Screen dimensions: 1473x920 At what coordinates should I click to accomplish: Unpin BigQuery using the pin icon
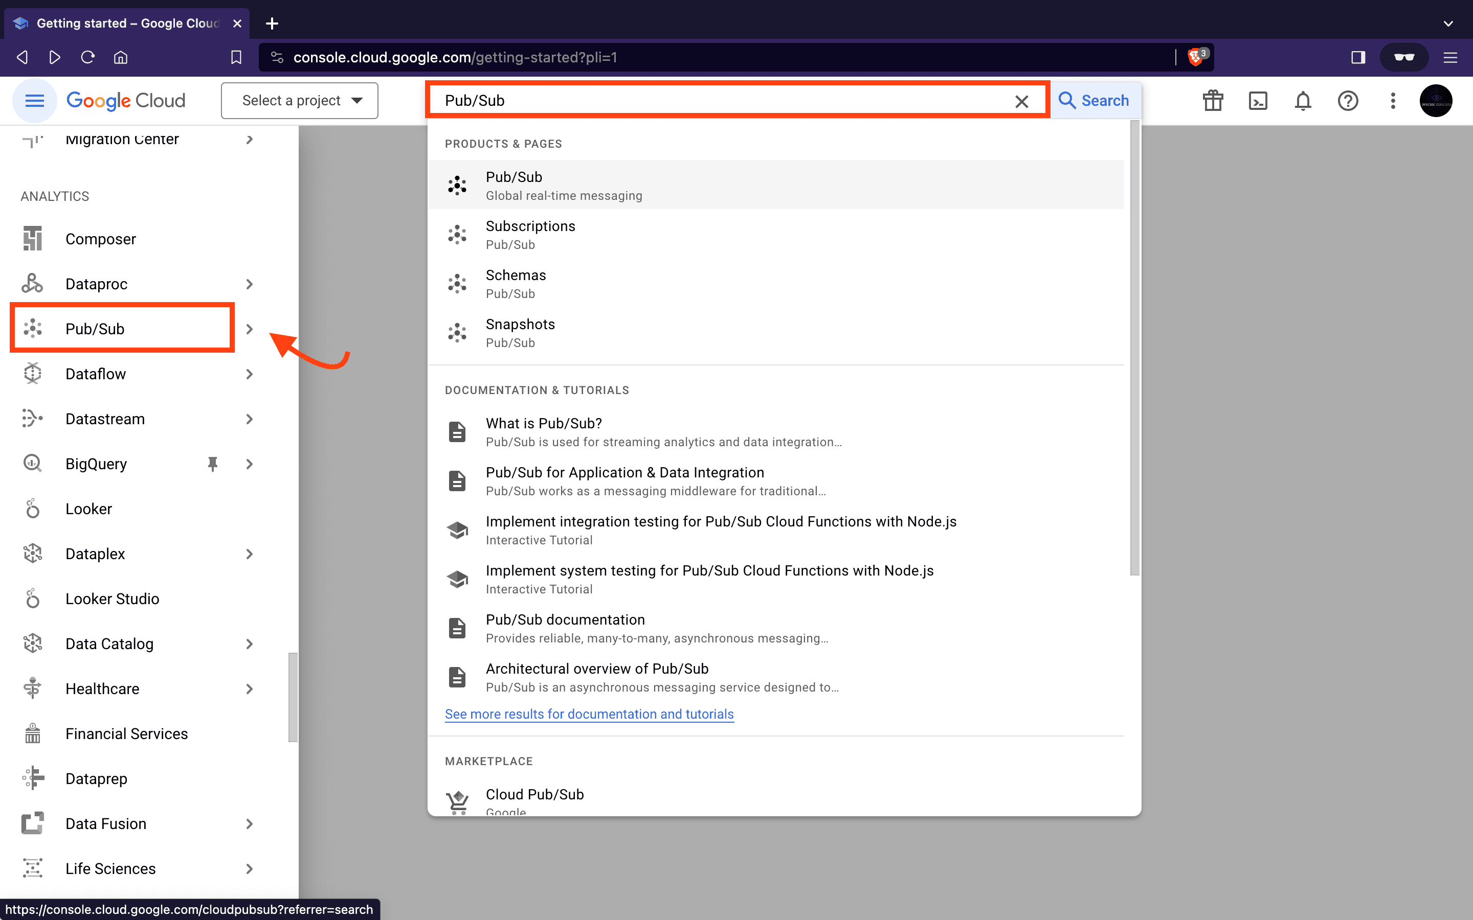[212, 464]
